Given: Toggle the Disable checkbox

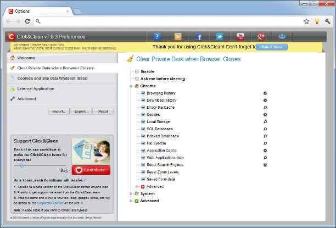Looking at the screenshot, I should click(x=137, y=71).
